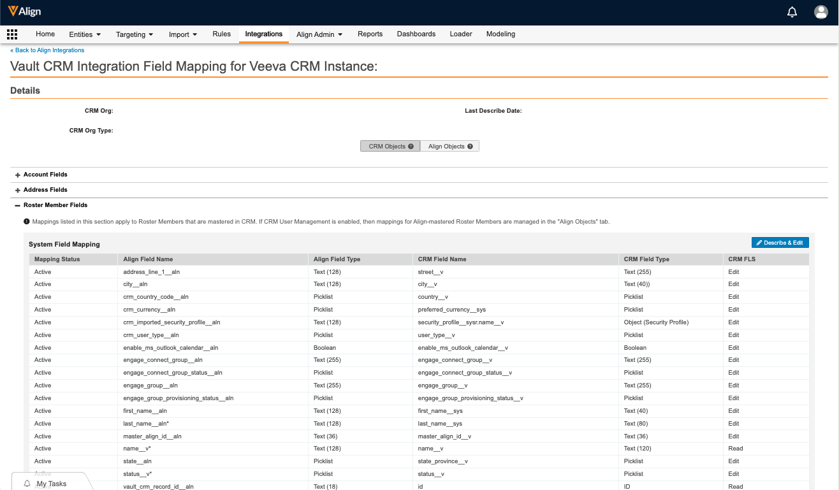Open the Entities dropdown menu
The width and height of the screenshot is (839, 490).
(85, 34)
